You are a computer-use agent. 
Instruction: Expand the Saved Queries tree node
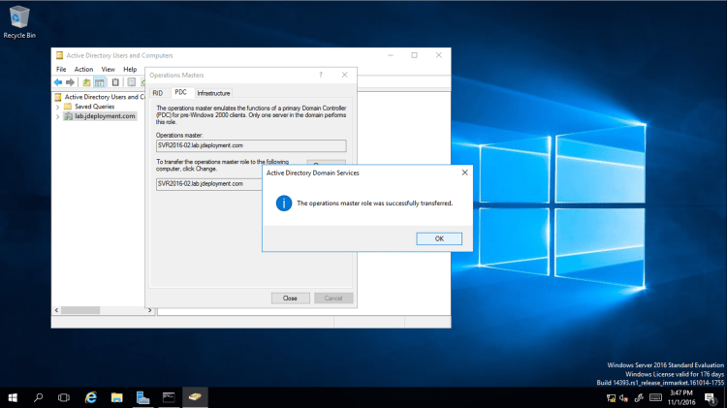57,107
